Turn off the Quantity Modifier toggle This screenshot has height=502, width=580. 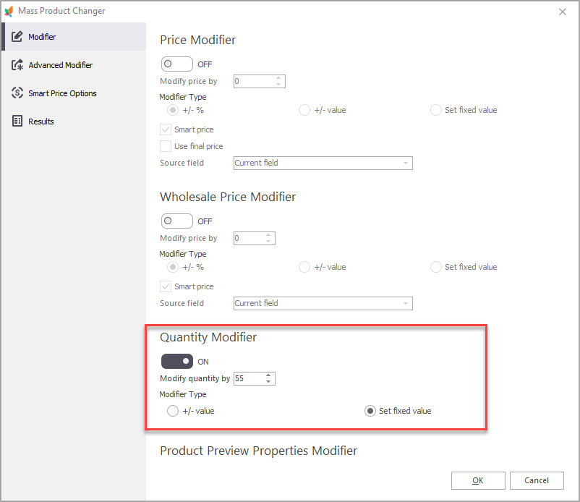pyautogui.click(x=176, y=361)
